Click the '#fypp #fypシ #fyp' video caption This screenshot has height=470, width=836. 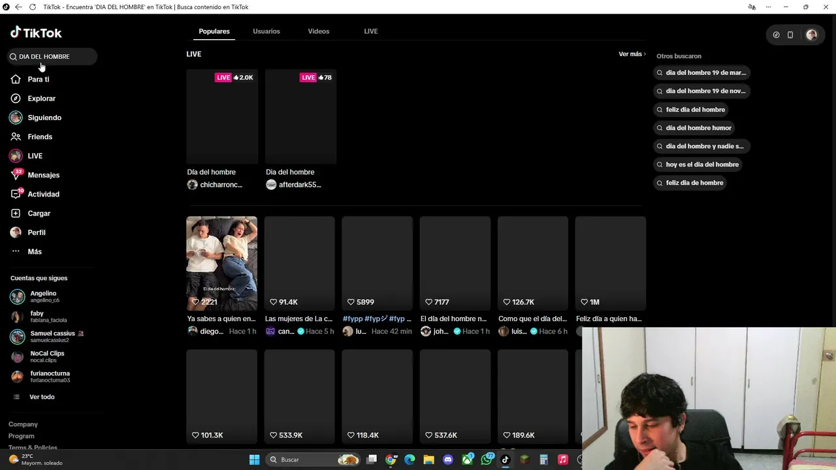(377, 319)
